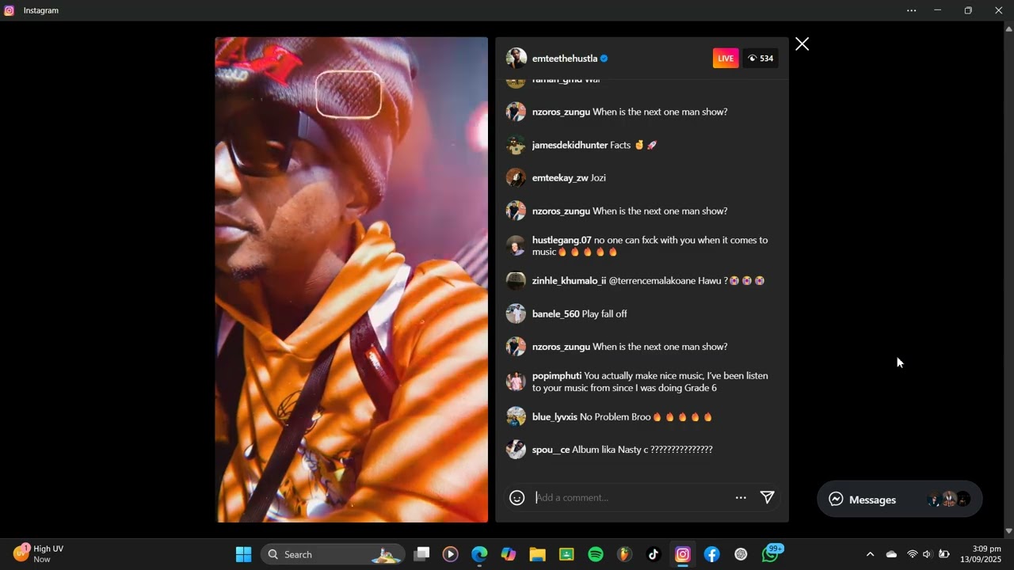Open Copilot from taskbar

coord(509,554)
